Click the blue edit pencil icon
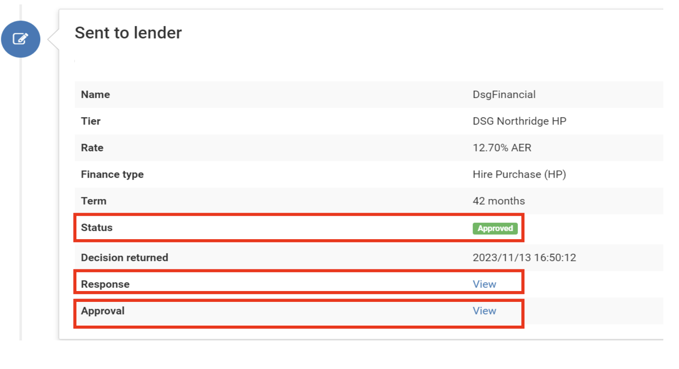 click(21, 39)
